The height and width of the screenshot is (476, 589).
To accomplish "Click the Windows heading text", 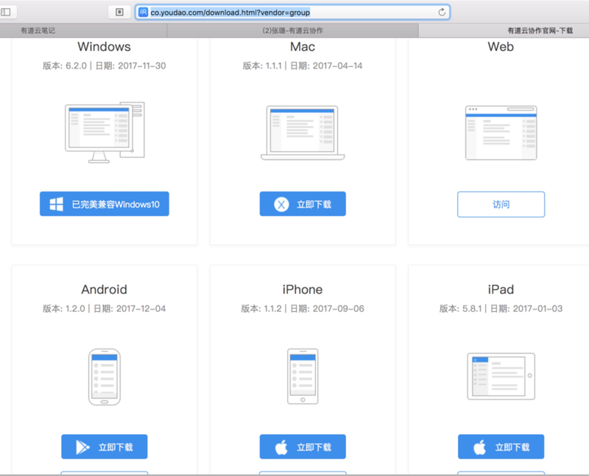I will [104, 46].
